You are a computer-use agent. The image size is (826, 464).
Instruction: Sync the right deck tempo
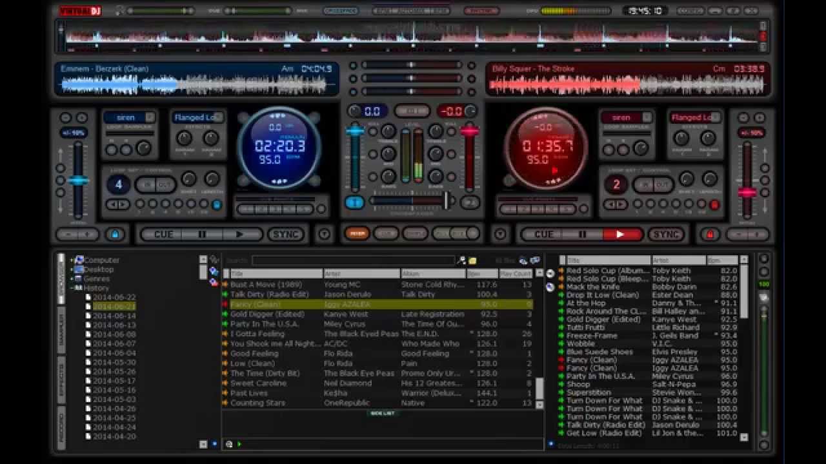665,235
